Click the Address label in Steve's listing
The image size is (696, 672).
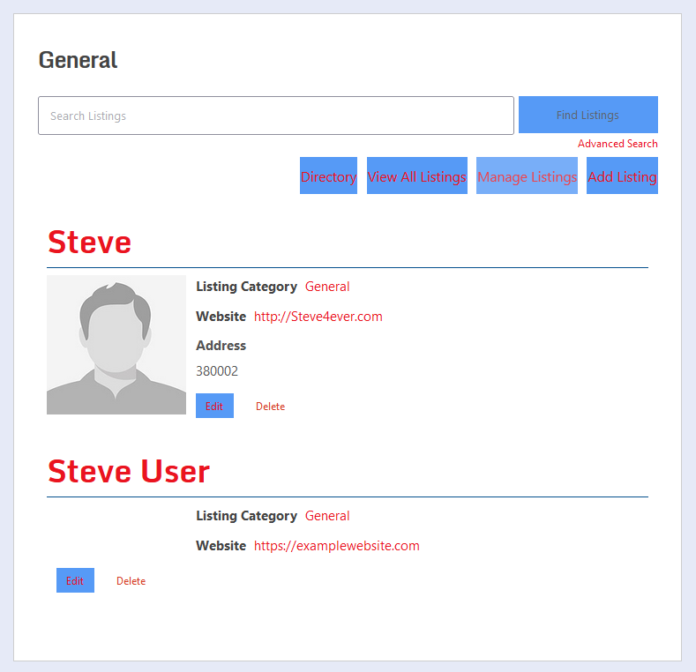(221, 346)
